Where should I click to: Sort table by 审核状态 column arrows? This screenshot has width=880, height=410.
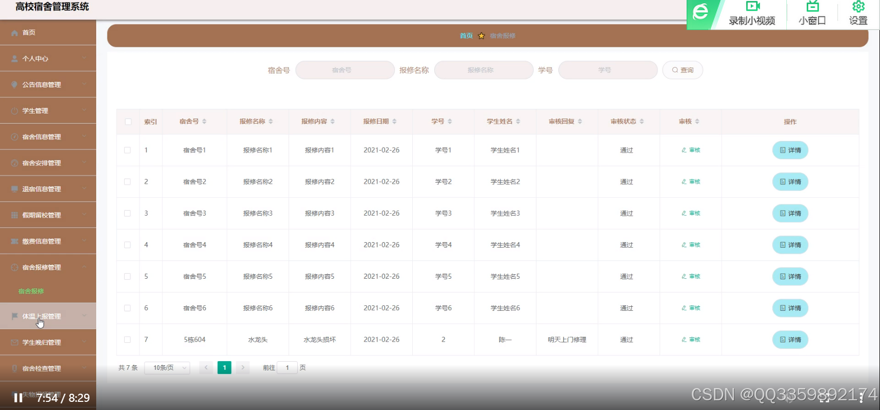point(642,122)
